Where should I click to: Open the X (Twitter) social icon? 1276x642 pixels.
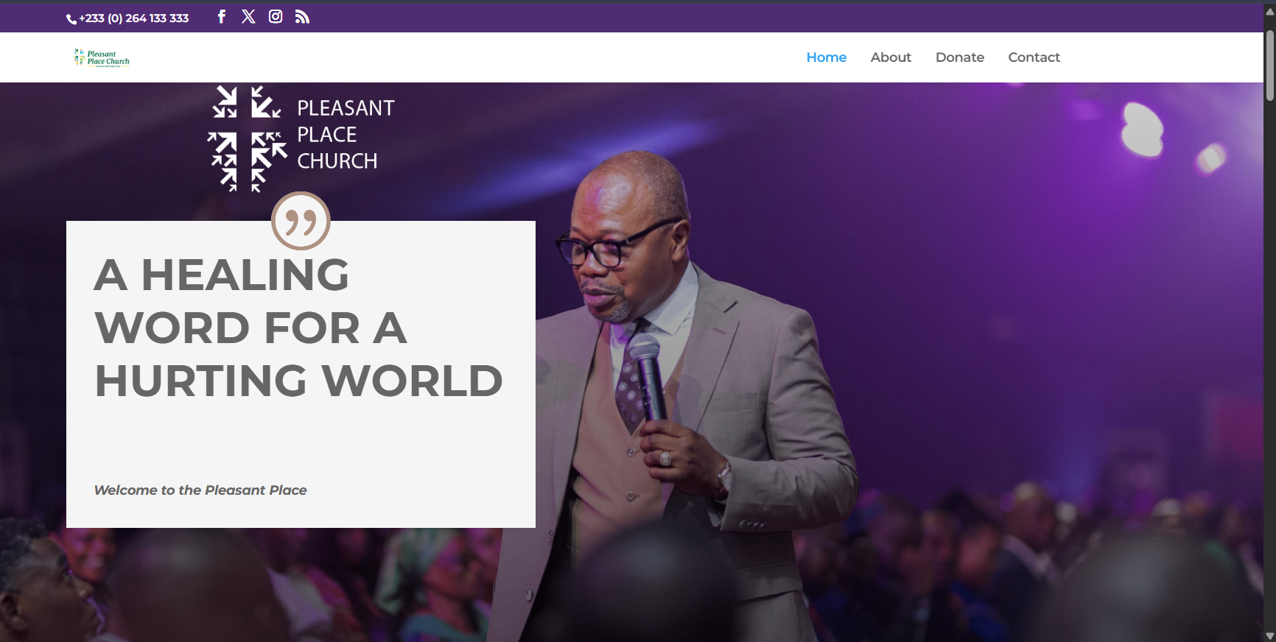click(248, 17)
